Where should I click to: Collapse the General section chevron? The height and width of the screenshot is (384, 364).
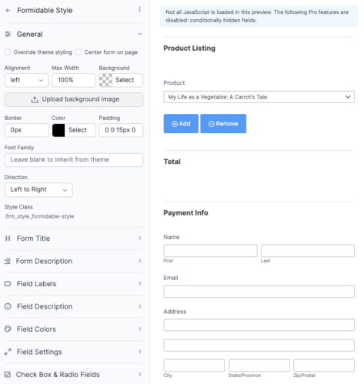click(x=140, y=34)
